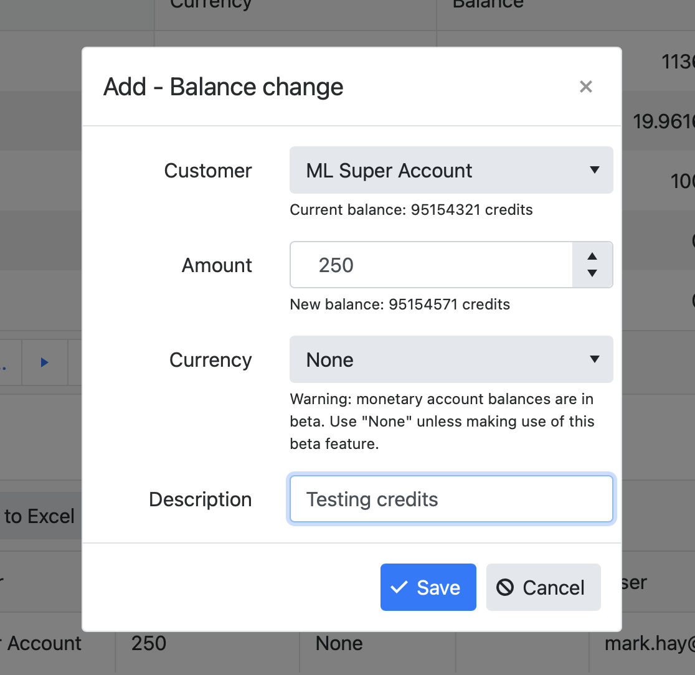
Task: Click the Currency field label in the dialog
Action: 210,360
